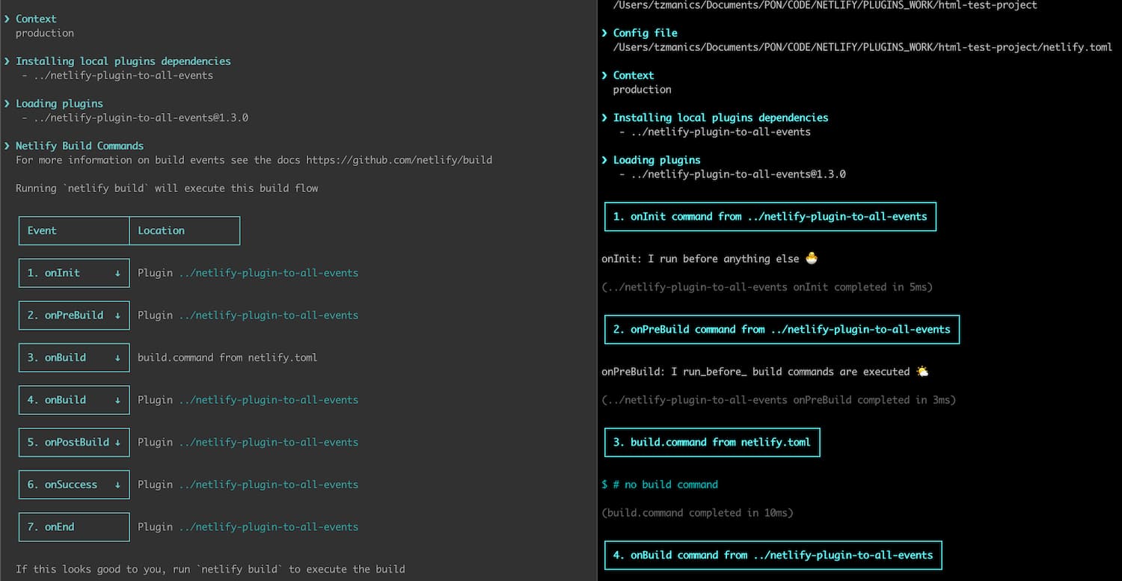Click the onInit event box in the flow table

click(73, 272)
